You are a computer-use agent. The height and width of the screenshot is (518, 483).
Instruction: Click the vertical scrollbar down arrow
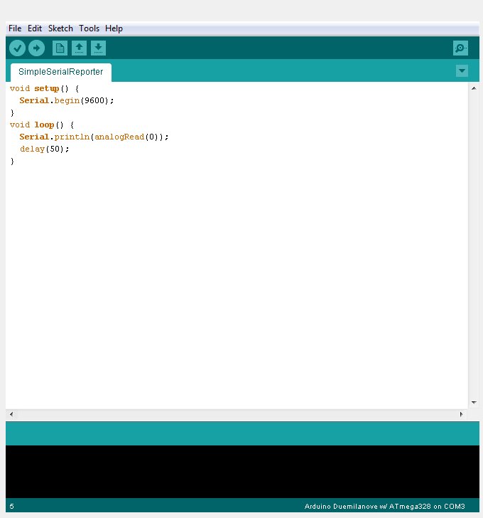[x=474, y=403]
